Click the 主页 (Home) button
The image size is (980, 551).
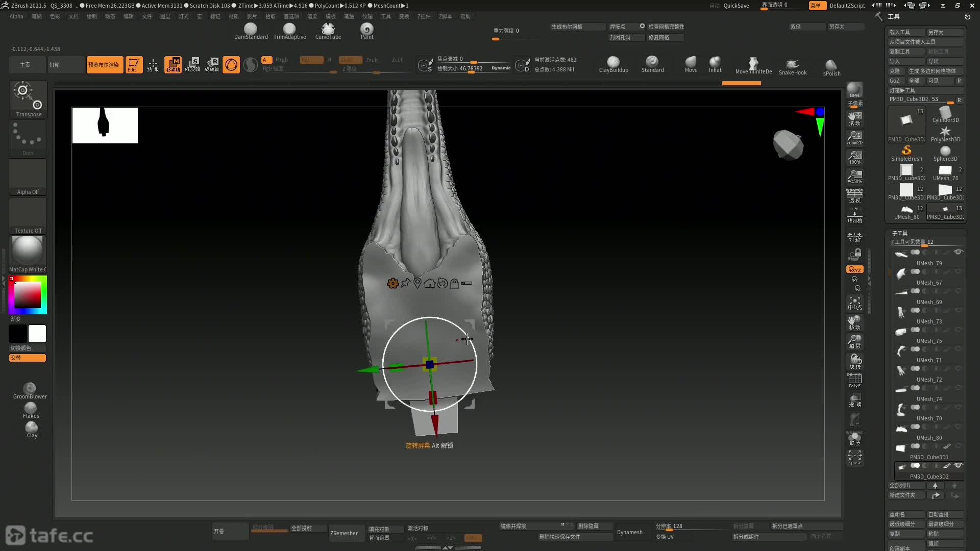pyautogui.click(x=28, y=65)
